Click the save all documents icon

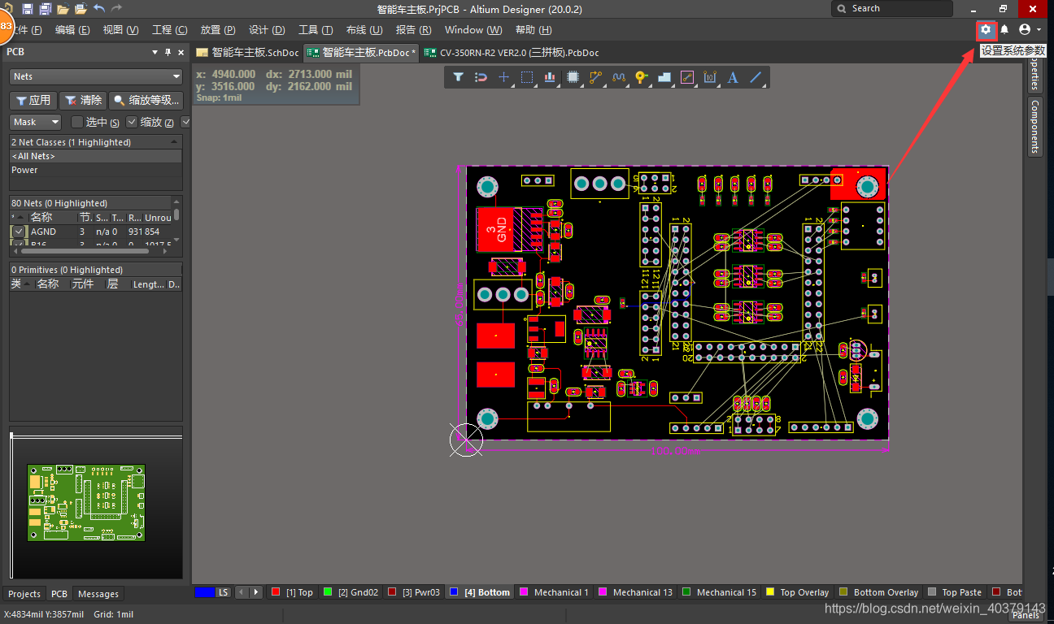pos(45,8)
